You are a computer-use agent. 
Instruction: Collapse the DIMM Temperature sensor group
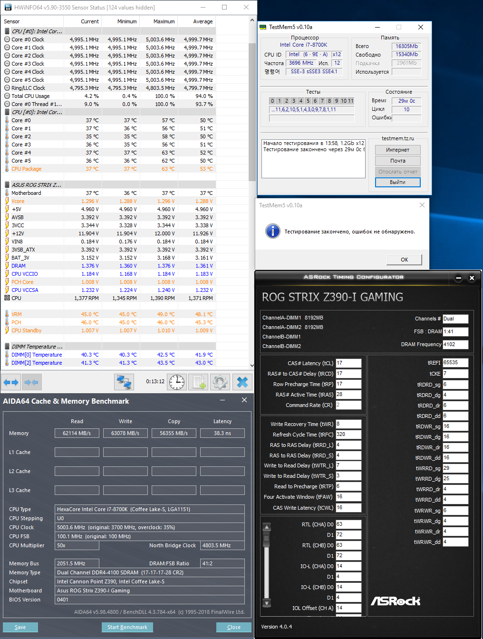coord(7,347)
